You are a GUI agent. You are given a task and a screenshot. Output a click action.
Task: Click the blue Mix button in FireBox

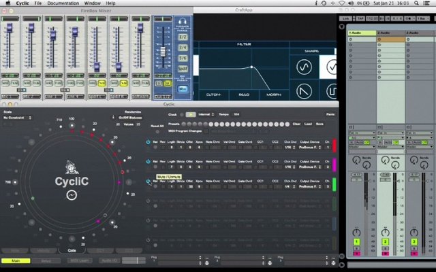(x=183, y=89)
